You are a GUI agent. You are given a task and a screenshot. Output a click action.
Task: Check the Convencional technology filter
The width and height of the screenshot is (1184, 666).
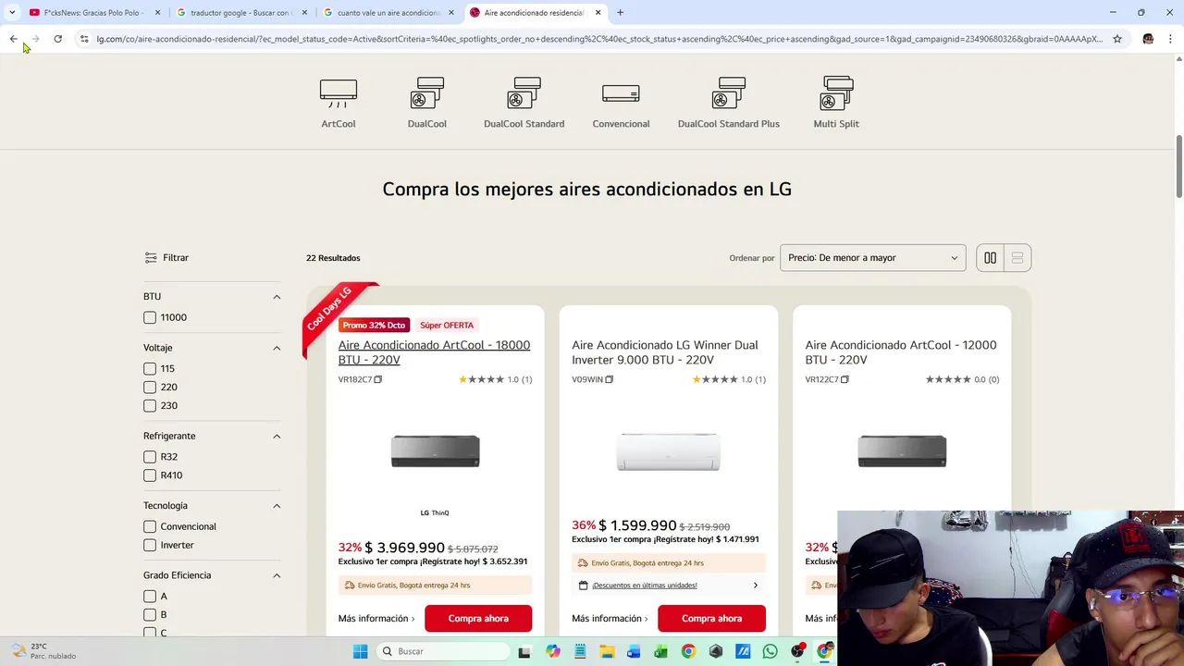(x=150, y=526)
